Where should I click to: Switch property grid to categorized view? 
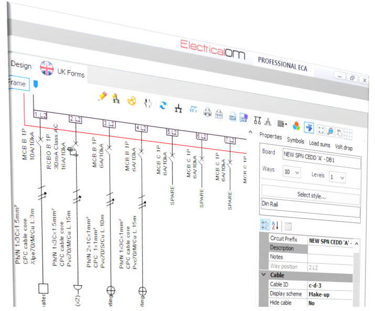coord(265,225)
